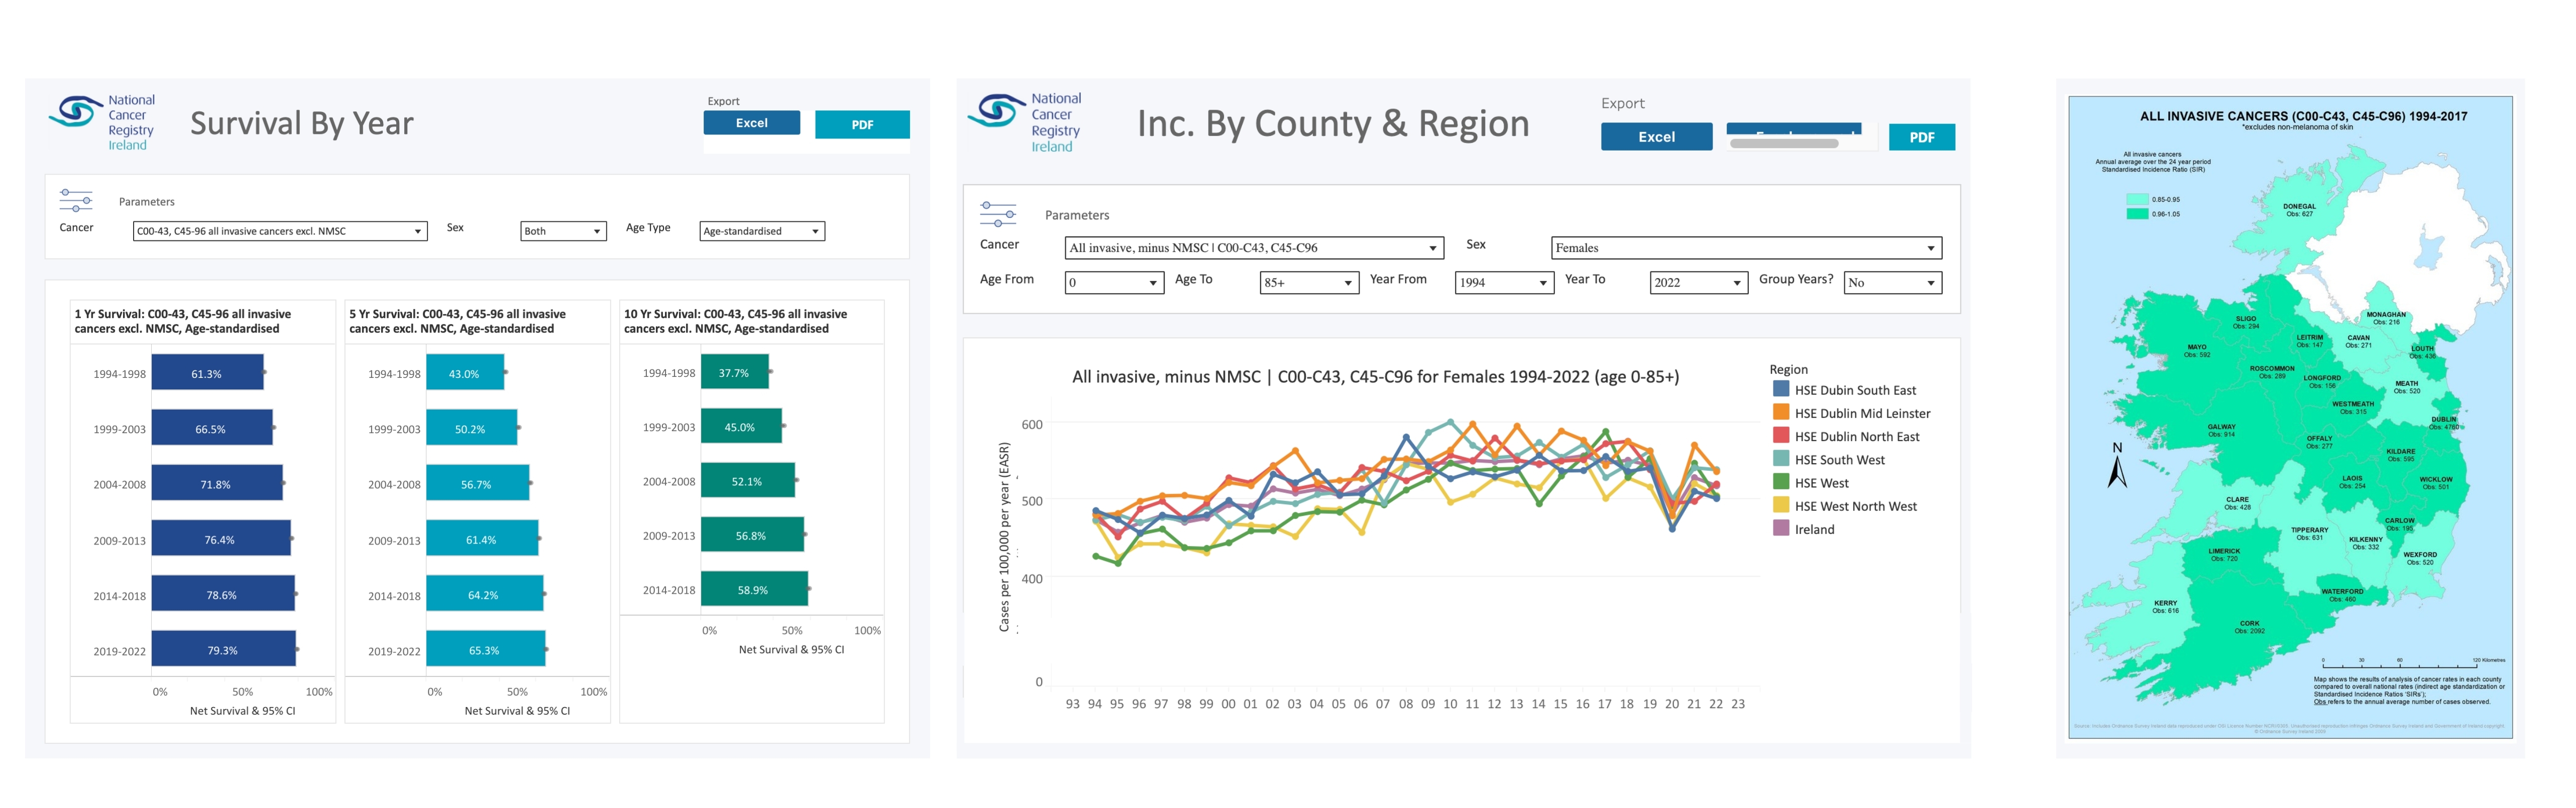This screenshot has width=2576, height=808.
Task: Export Survival By Year to Excel
Action: (x=751, y=123)
